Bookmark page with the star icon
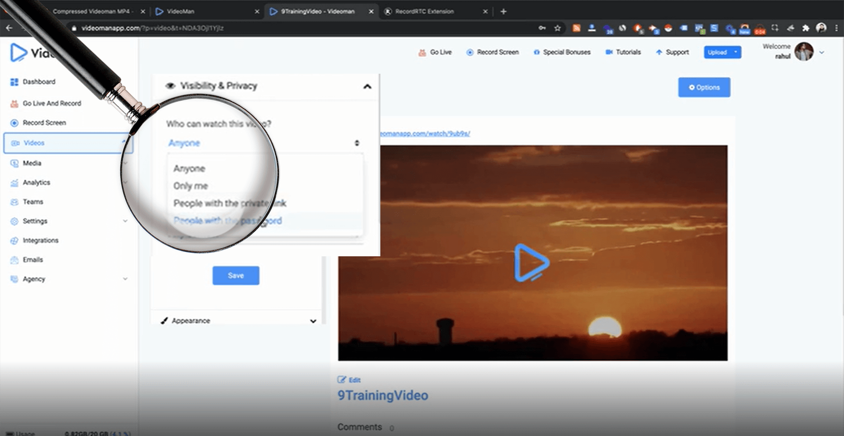The image size is (844, 436). 558,28
